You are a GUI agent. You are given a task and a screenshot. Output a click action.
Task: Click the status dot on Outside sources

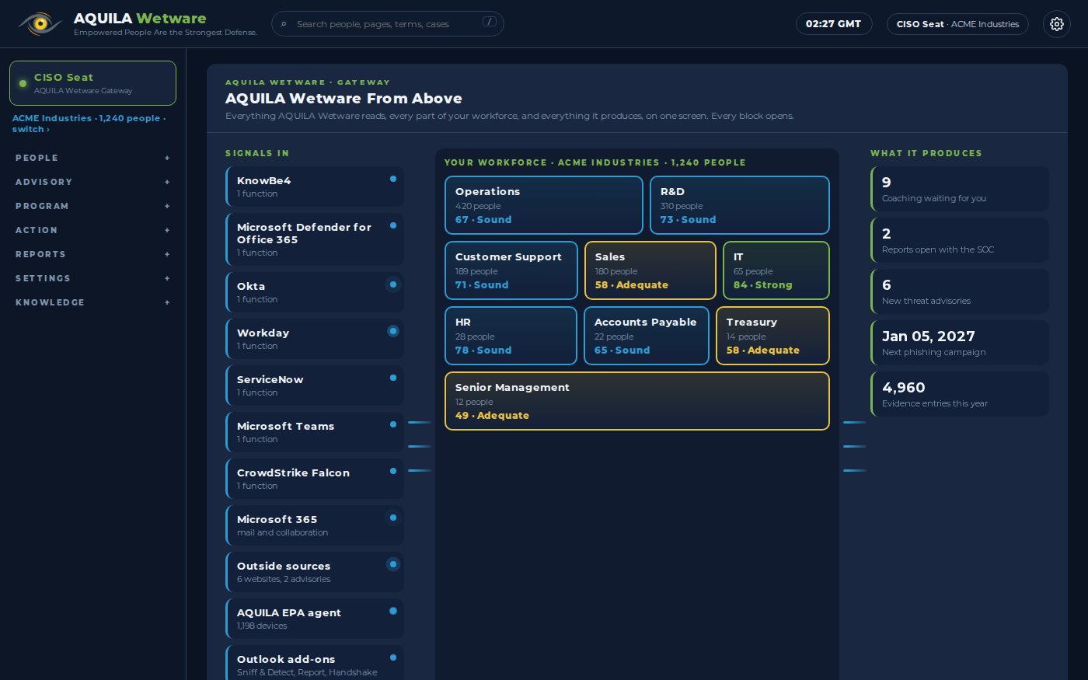pyautogui.click(x=393, y=564)
